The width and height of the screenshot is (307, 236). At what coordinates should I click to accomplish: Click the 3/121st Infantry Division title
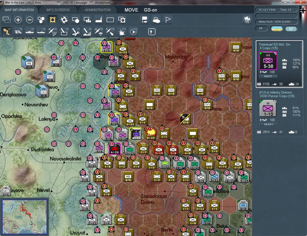click(275, 92)
